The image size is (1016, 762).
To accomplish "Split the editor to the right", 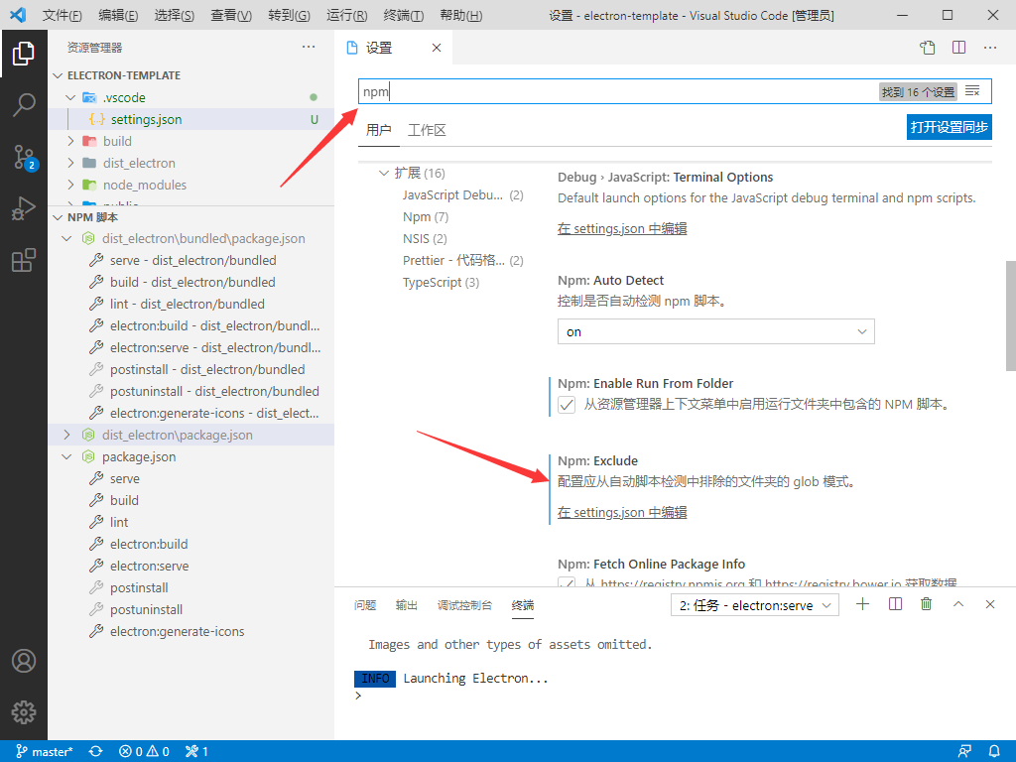I will point(959,48).
